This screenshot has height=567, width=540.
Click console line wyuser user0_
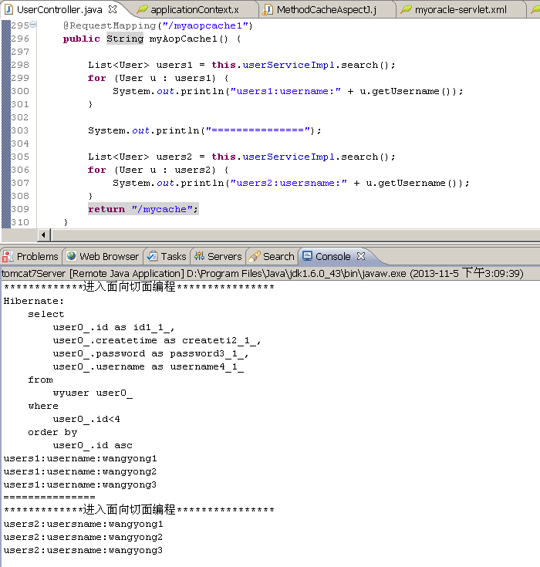(93, 393)
